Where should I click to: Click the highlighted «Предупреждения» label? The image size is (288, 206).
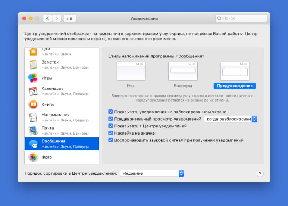pos(235,86)
